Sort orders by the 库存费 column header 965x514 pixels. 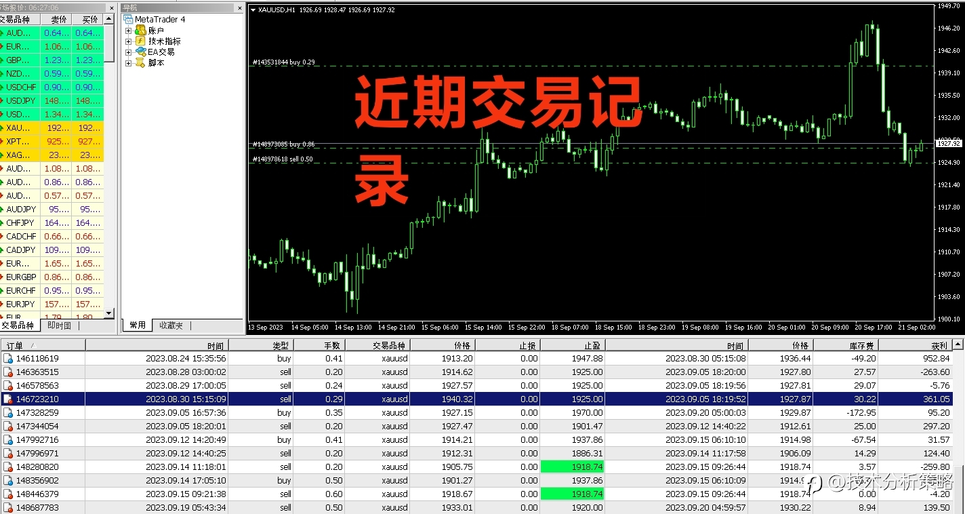tap(846, 345)
